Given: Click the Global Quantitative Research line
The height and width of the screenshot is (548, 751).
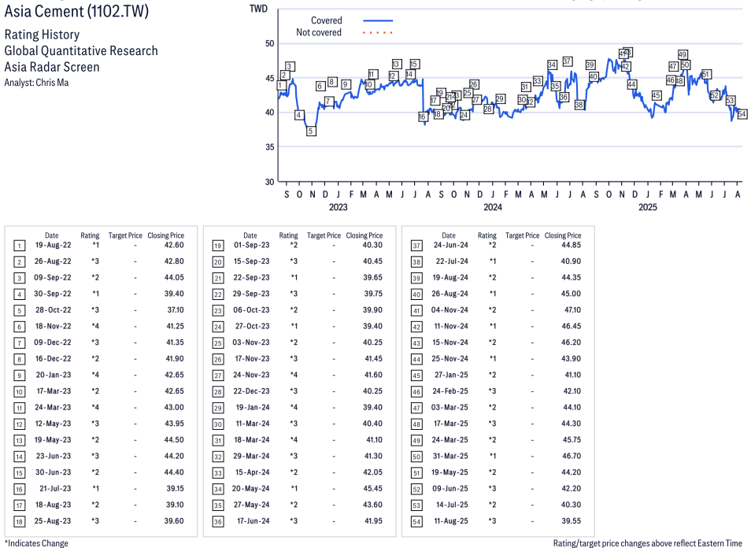Looking at the screenshot, I should tap(81, 50).
